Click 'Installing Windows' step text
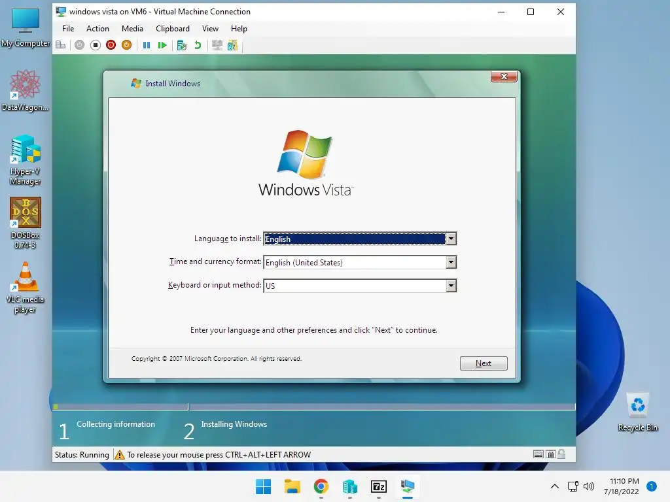The image size is (670, 502). click(x=234, y=424)
